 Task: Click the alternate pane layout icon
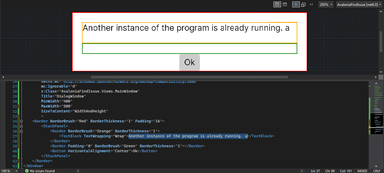click(284, 4)
